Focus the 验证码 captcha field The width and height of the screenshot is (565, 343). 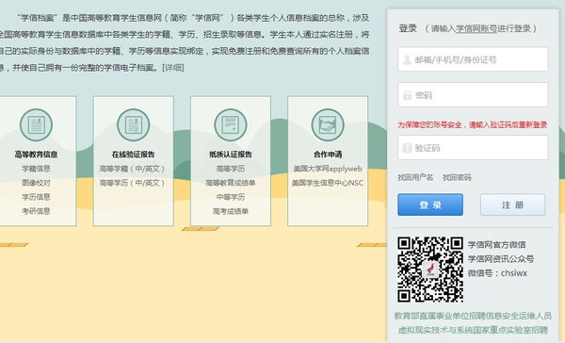pos(473,148)
